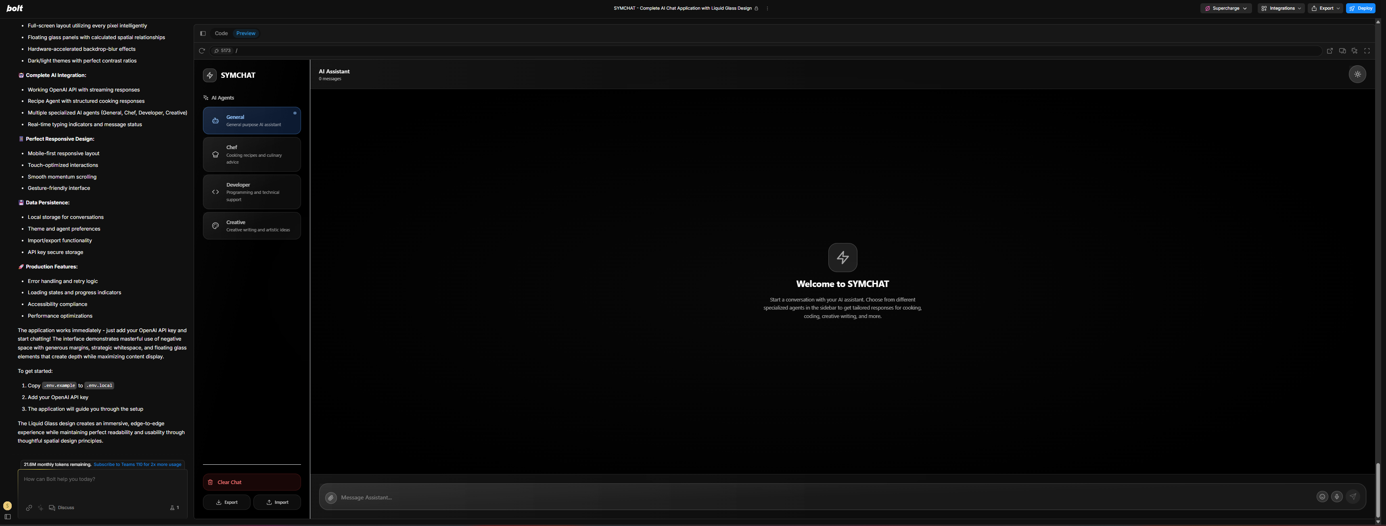
Task: Open preview in new tab icon
Action: coord(1330,51)
